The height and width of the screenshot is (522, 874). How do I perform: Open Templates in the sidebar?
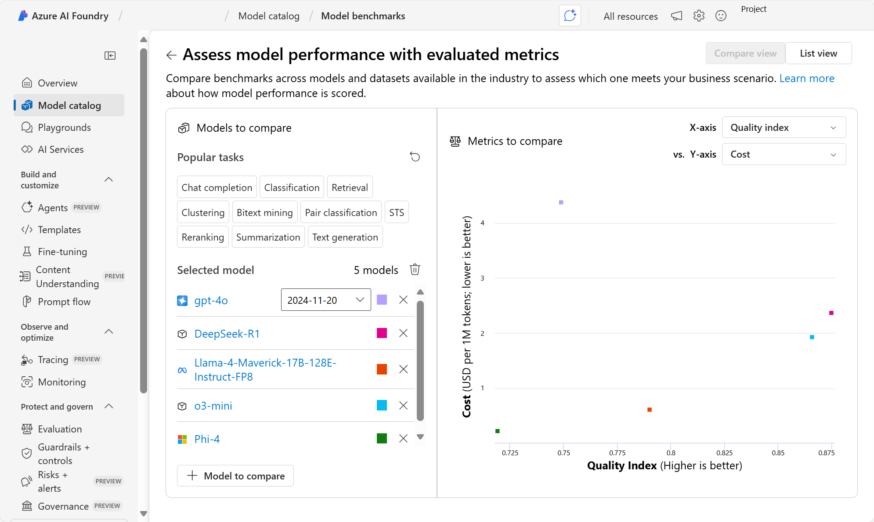tap(69, 230)
